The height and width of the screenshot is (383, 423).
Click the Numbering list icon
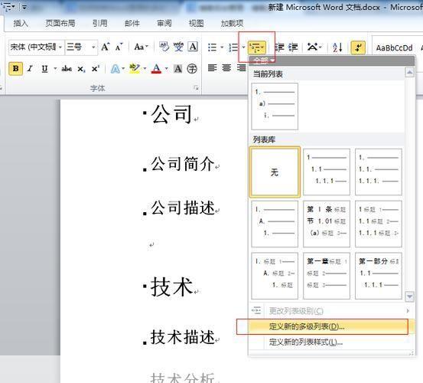tap(233, 47)
